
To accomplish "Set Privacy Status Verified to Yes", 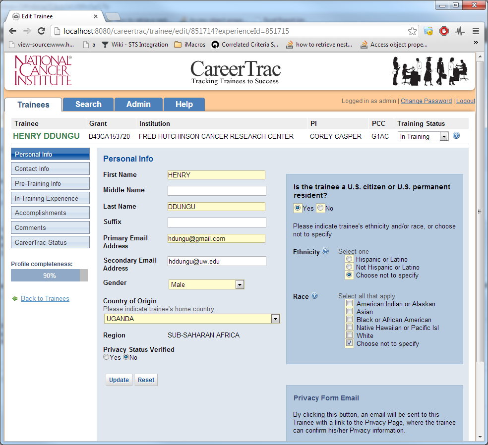I will point(106,357).
